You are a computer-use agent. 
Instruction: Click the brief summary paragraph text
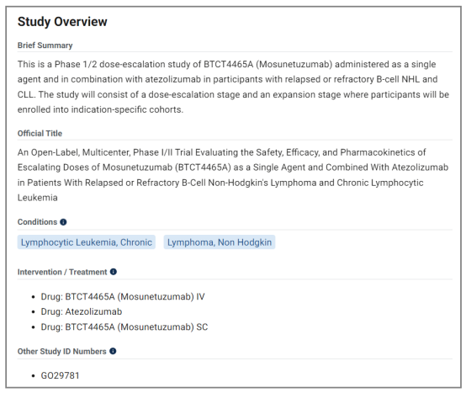(233, 87)
